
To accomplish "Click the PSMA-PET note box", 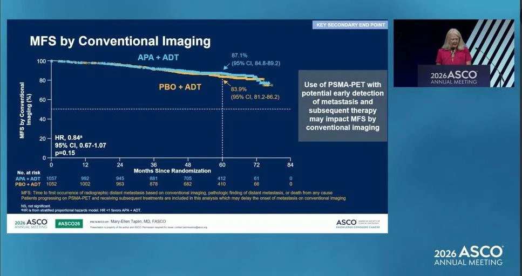I will pos(343,106).
